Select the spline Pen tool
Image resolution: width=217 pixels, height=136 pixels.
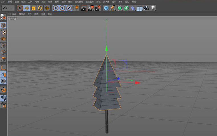(x=113, y=8)
